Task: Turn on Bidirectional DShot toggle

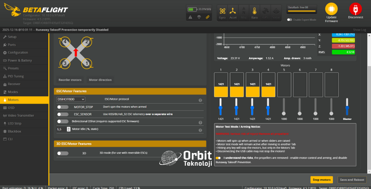Action: [62, 121]
